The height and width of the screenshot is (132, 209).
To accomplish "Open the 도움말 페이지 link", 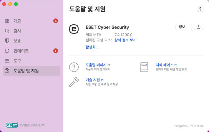I will coord(96,65).
